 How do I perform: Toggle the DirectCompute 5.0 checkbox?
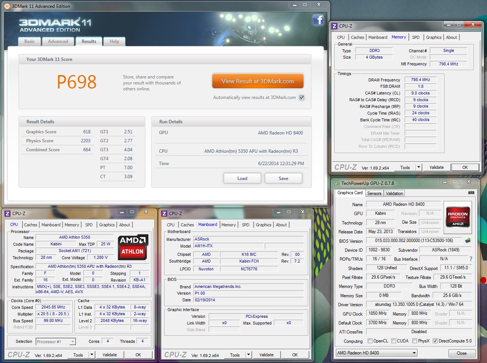pyautogui.click(x=435, y=341)
